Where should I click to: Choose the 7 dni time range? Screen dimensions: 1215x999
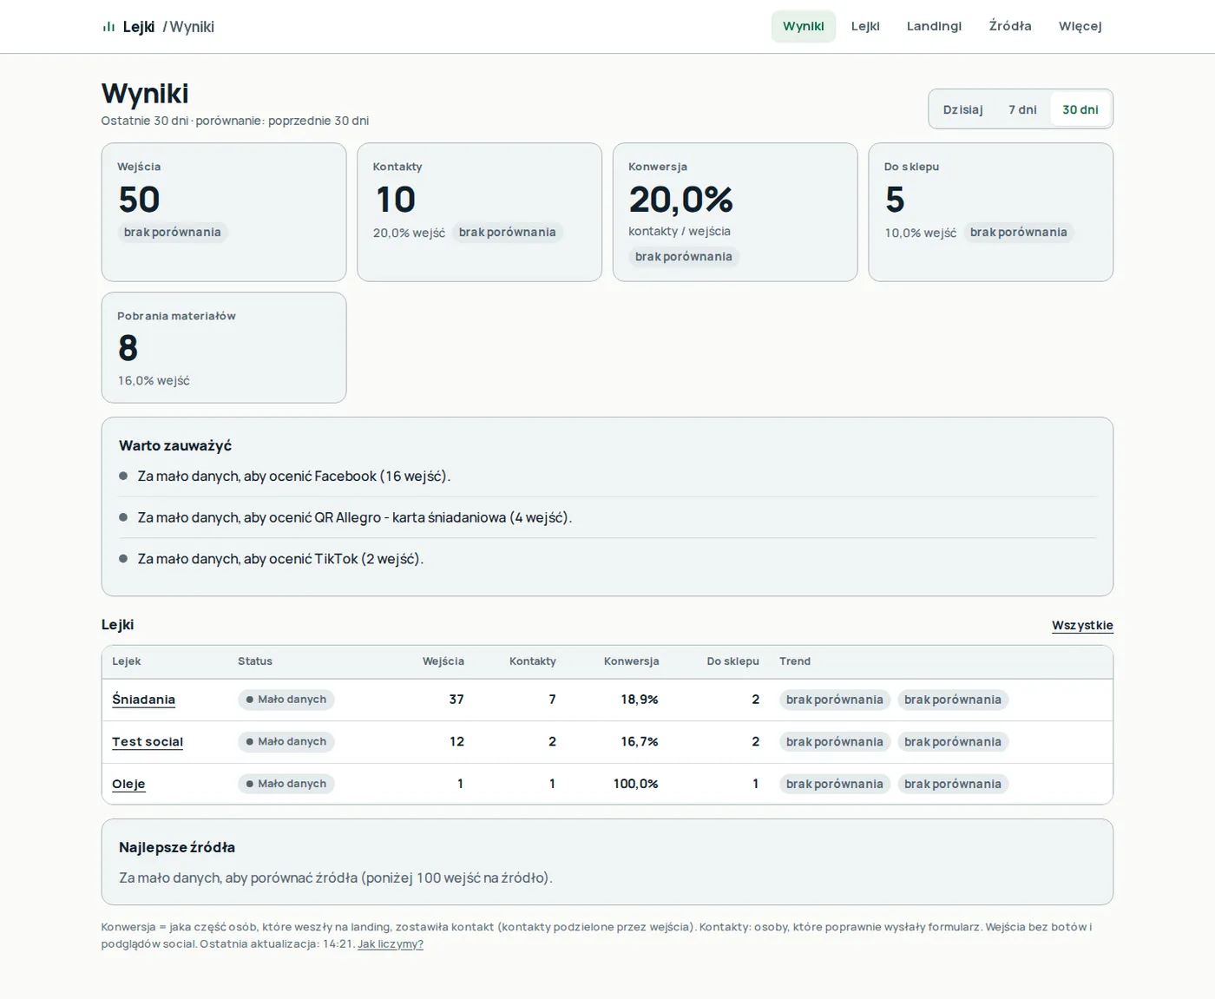coord(1022,109)
